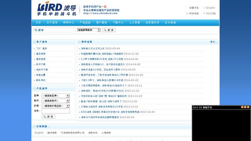Open the 产品信息 navigation item

click(85, 23)
